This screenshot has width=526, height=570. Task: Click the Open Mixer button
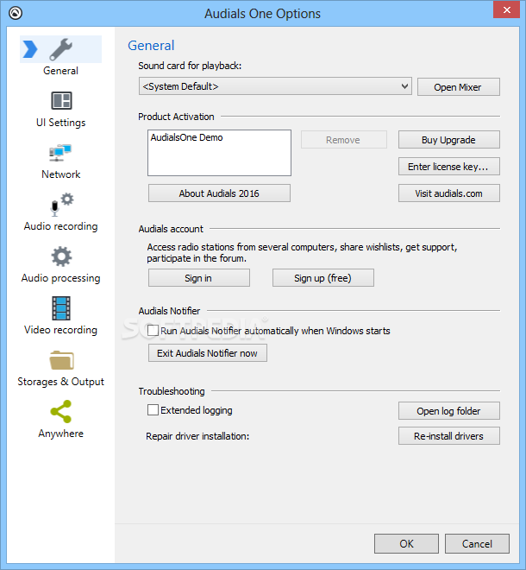click(x=458, y=87)
